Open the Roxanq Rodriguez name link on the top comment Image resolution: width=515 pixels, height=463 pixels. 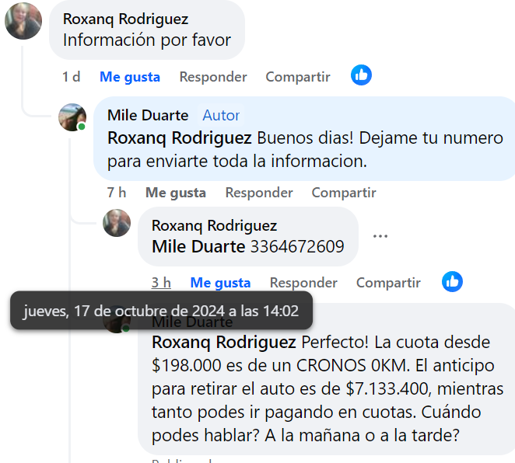coord(126,19)
